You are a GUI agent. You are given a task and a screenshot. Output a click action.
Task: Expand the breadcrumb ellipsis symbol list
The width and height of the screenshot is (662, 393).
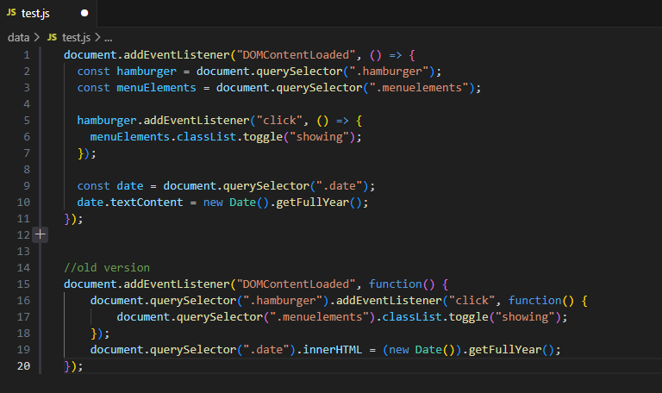coord(109,39)
